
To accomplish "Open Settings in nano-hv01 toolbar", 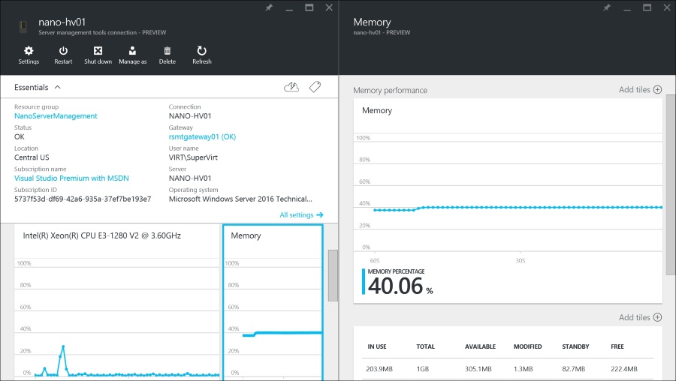I will click(29, 55).
